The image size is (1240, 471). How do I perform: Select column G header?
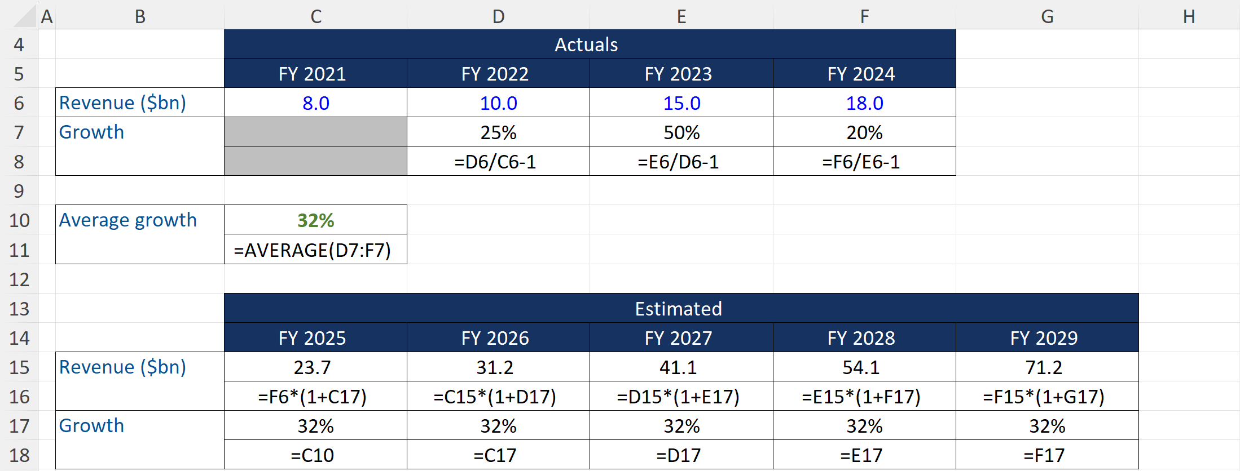(x=1047, y=16)
